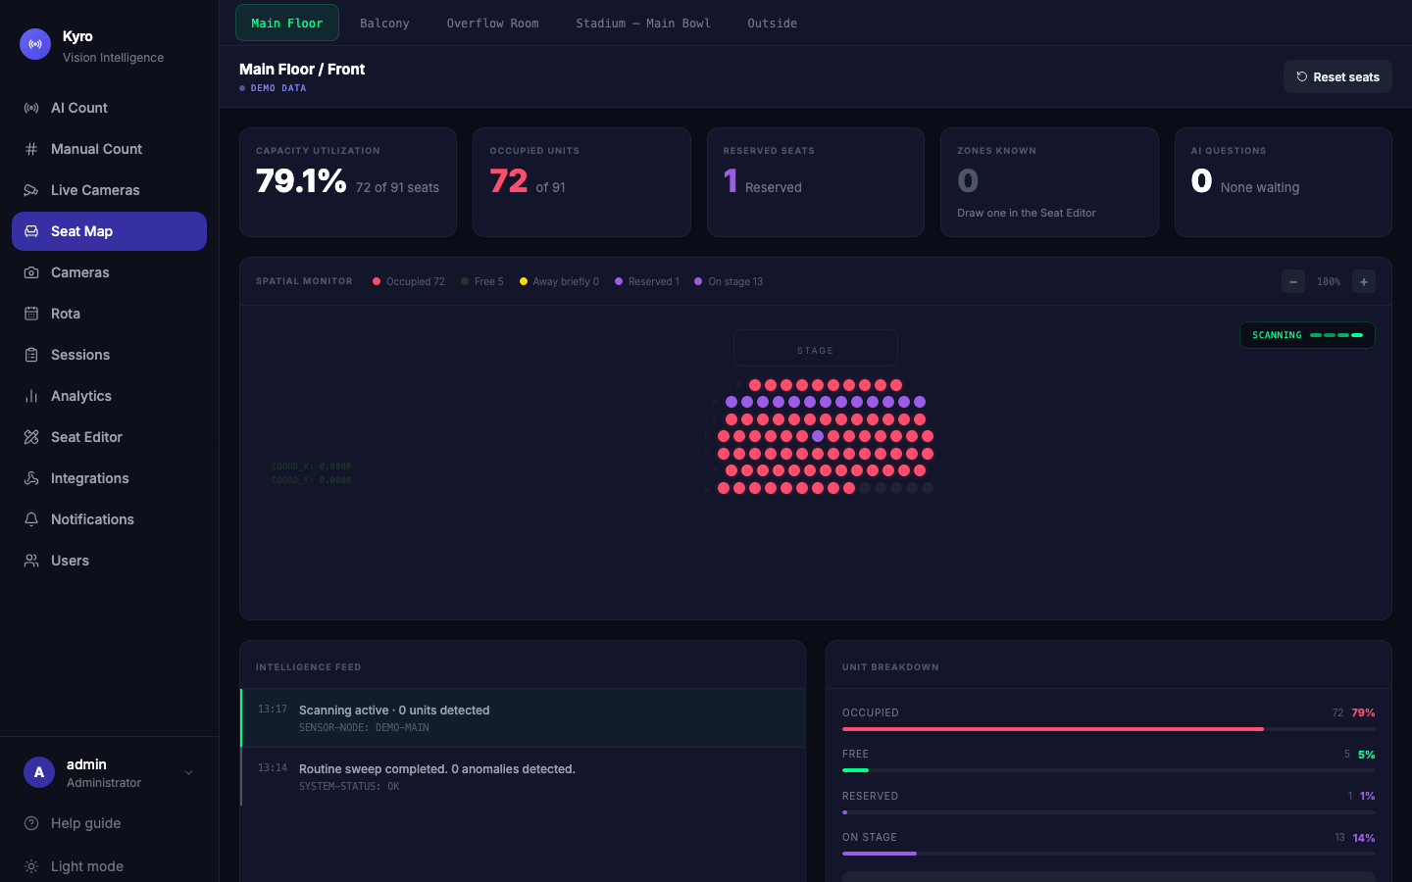Click the Help guide question mark icon
Viewport: 1412px width, 882px height.
(x=31, y=823)
